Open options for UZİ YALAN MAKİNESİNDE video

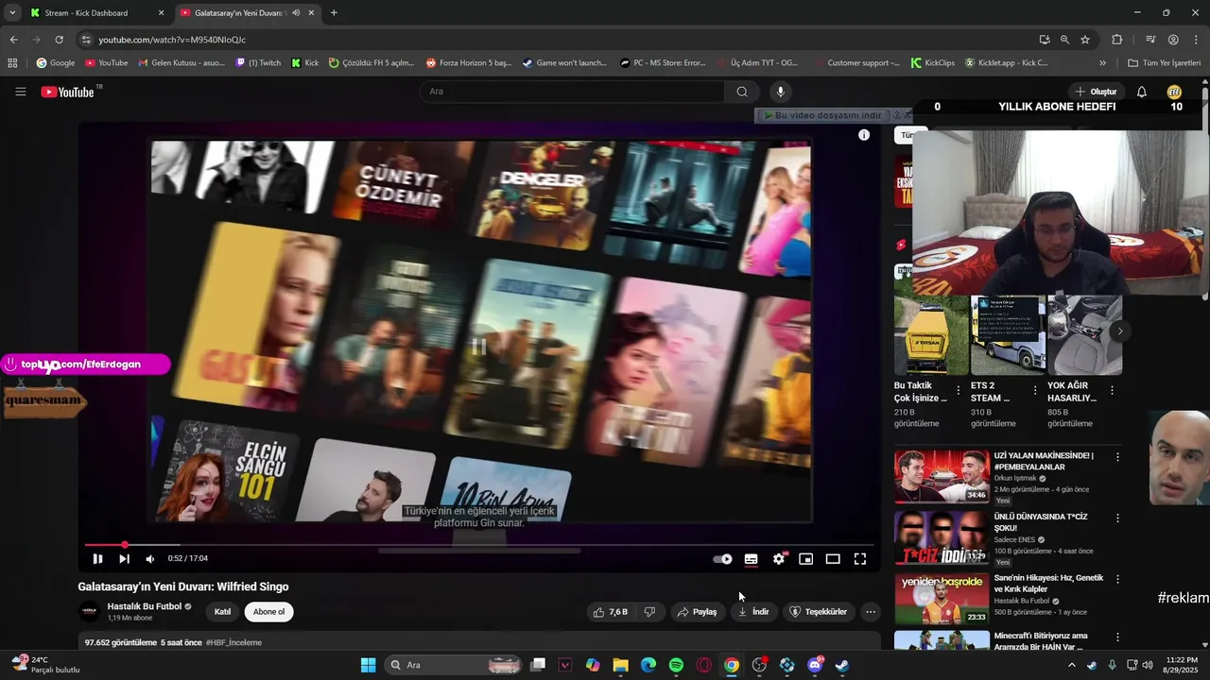(1117, 457)
